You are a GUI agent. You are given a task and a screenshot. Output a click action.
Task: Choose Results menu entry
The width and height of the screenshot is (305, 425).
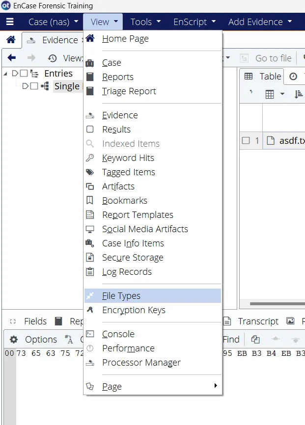click(153, 129)
